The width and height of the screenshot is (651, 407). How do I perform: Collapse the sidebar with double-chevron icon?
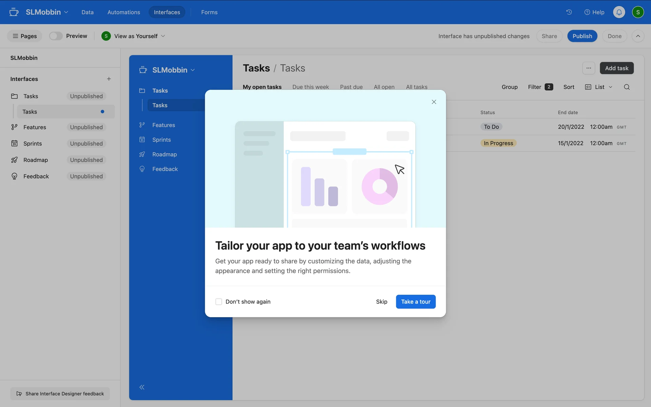tap(142, 387)
